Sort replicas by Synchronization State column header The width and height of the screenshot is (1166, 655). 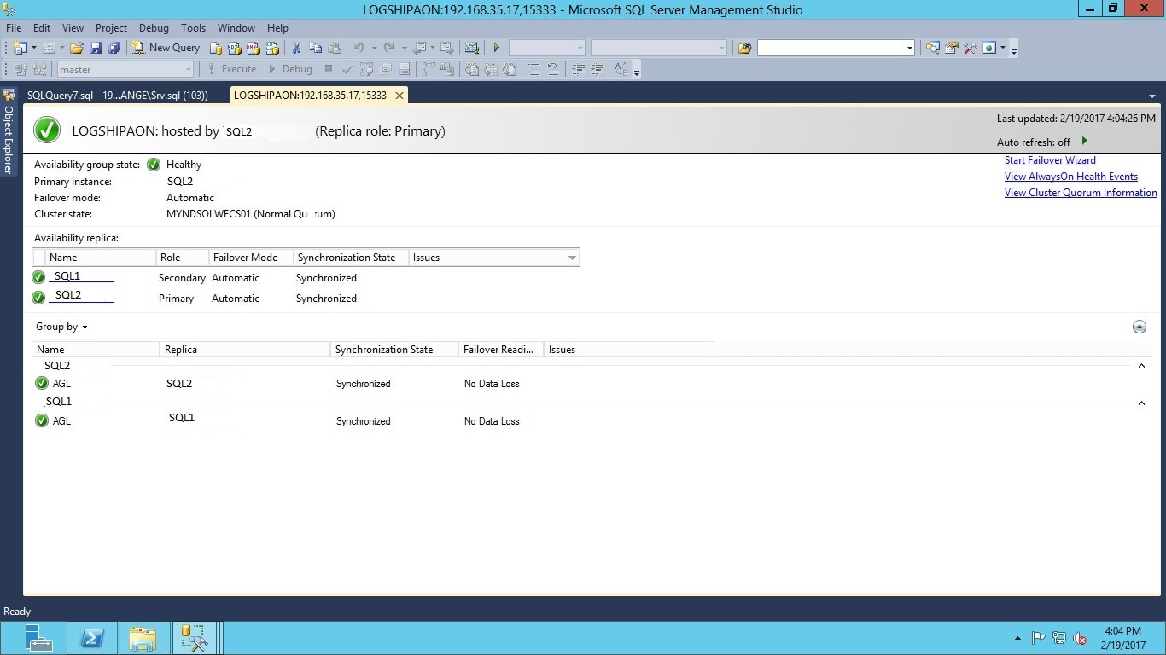coord(351,258)
